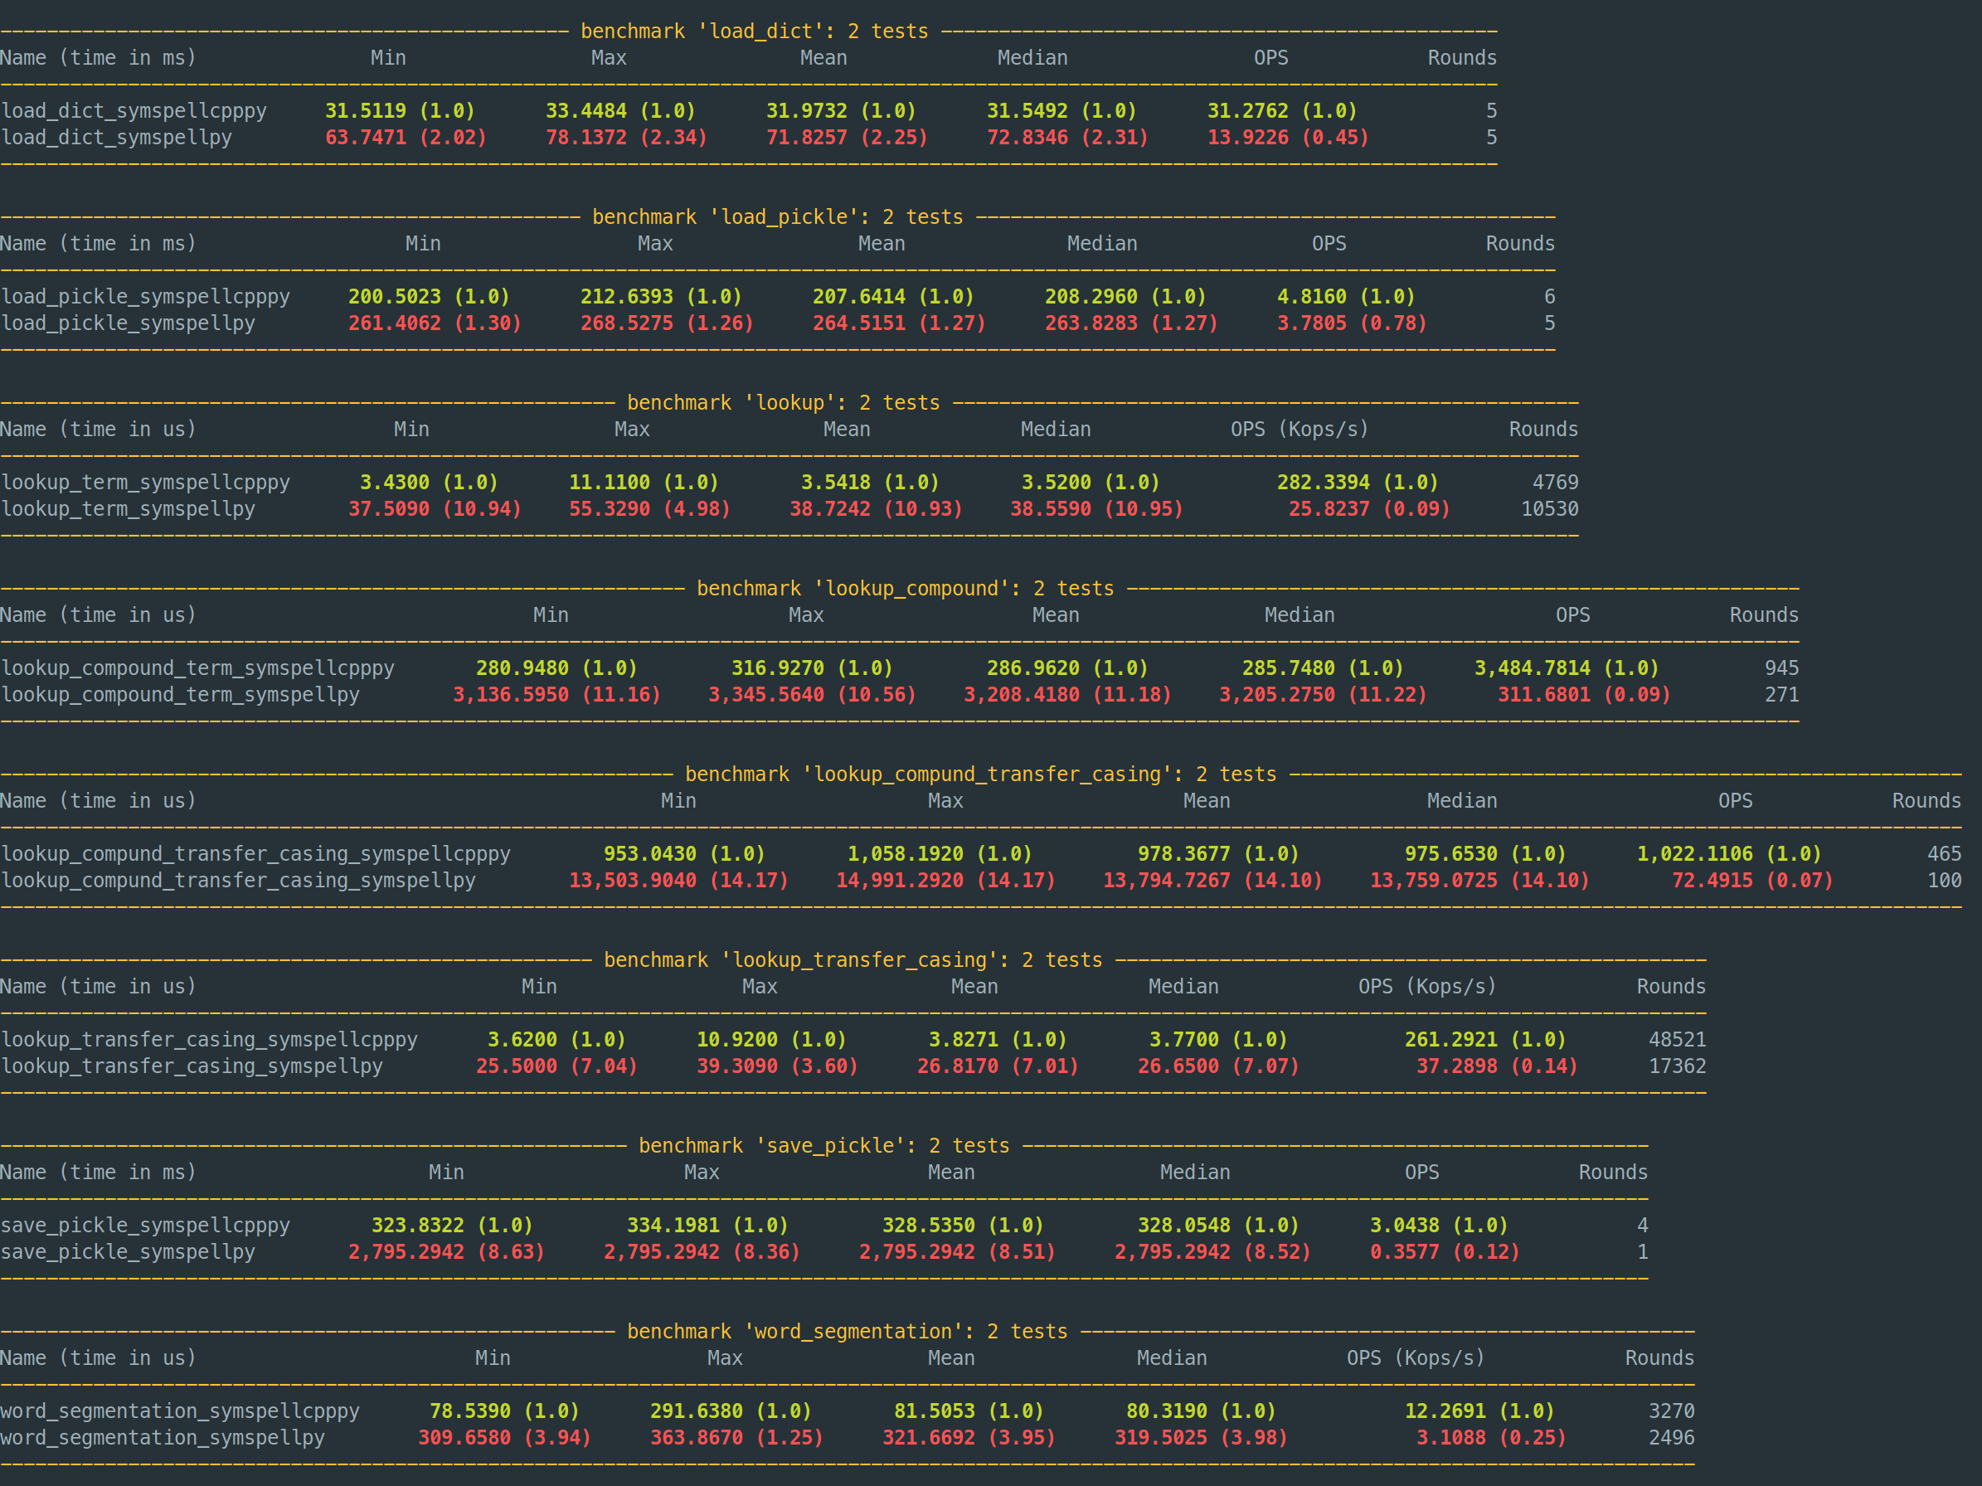Click OPS value 261.2921 (1.0)
Screen dimensions: 1982x1486
[1485, 1040]
